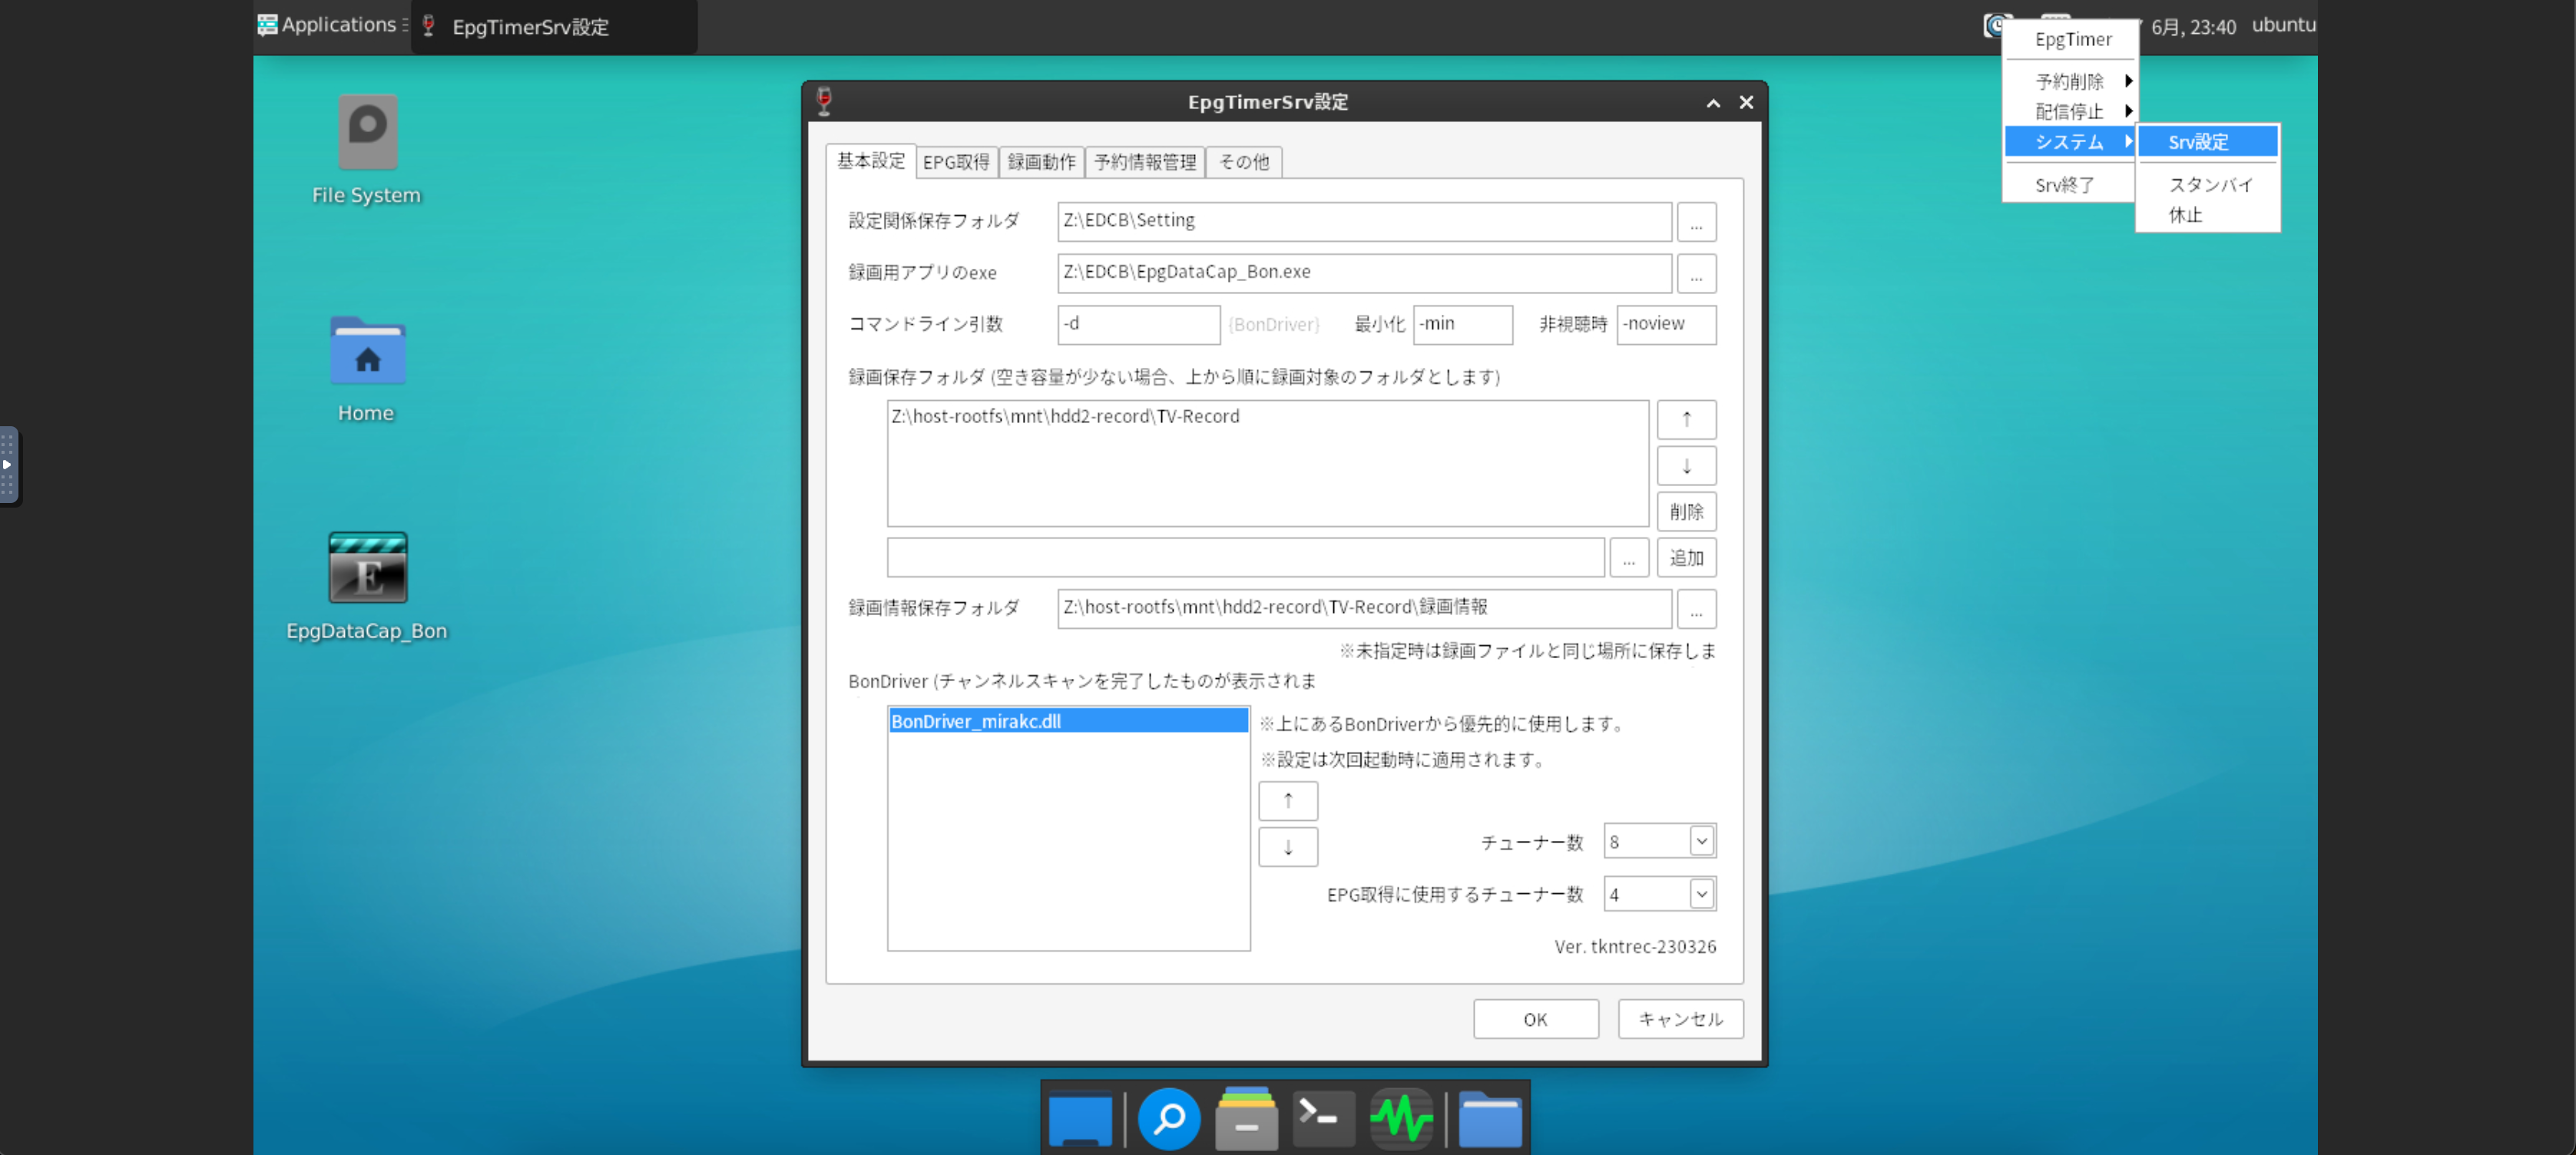Show the desktop using the first dock icon
The image size is (2576, 1155).
click(1080, 1117)
